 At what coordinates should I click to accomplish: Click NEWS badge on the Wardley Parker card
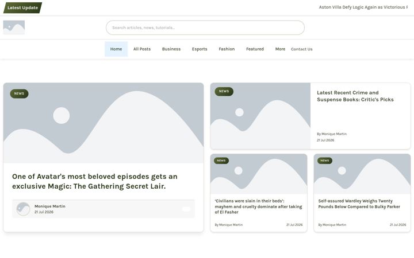325,161
